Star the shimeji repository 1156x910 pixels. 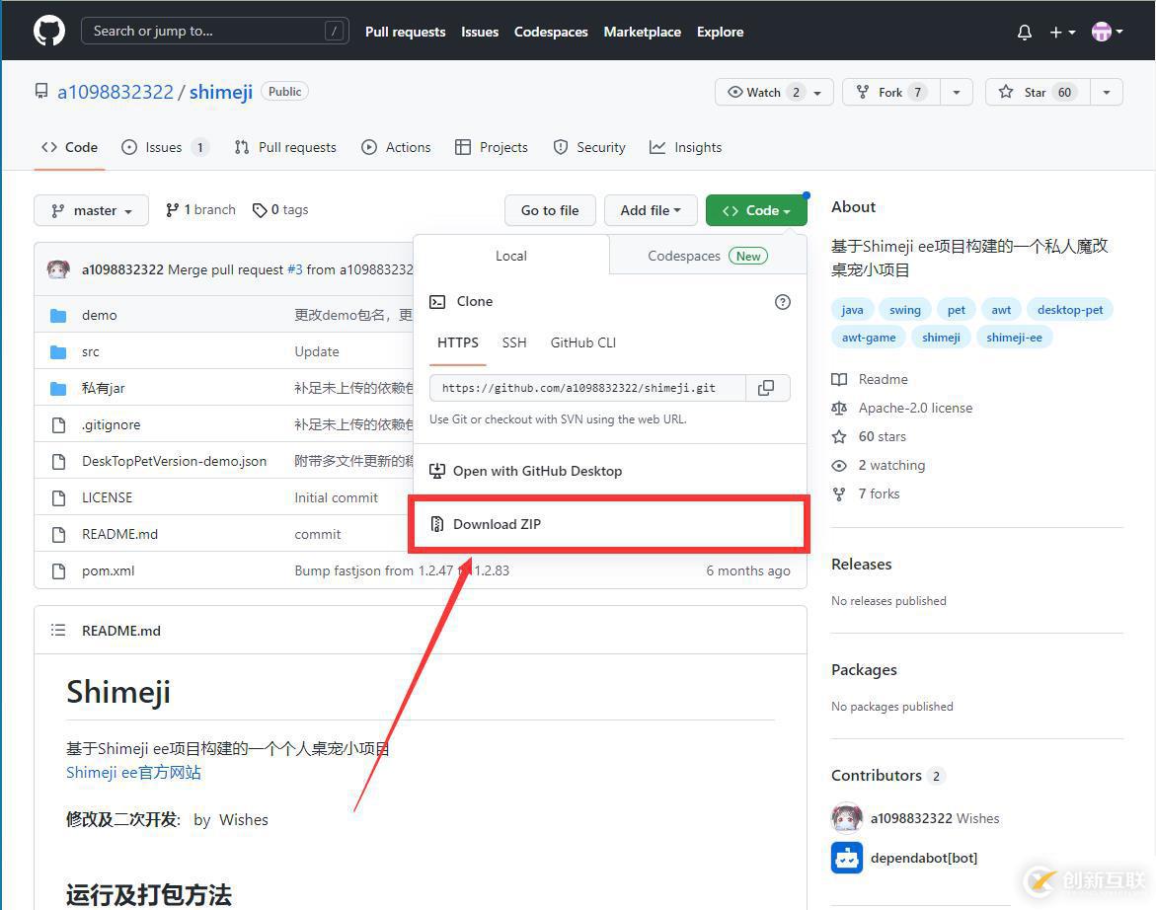1038,92
